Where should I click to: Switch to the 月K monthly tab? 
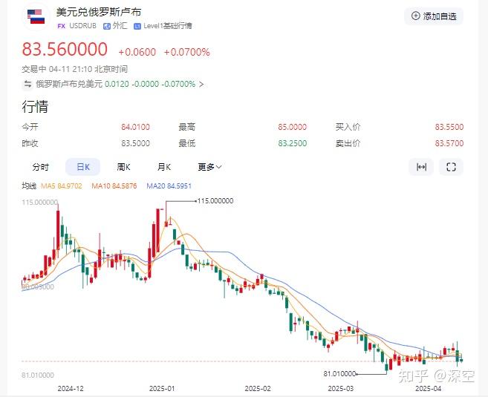[164, 167]
